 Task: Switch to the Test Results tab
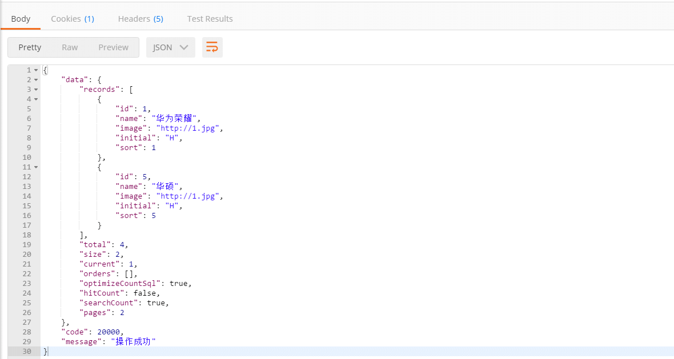tap(210, 19)
